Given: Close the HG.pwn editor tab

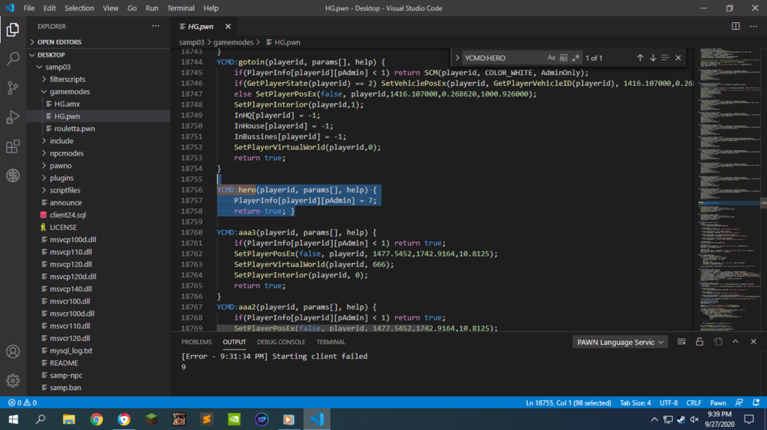Looking at the screenshot, I should click(x=228, y=26).
